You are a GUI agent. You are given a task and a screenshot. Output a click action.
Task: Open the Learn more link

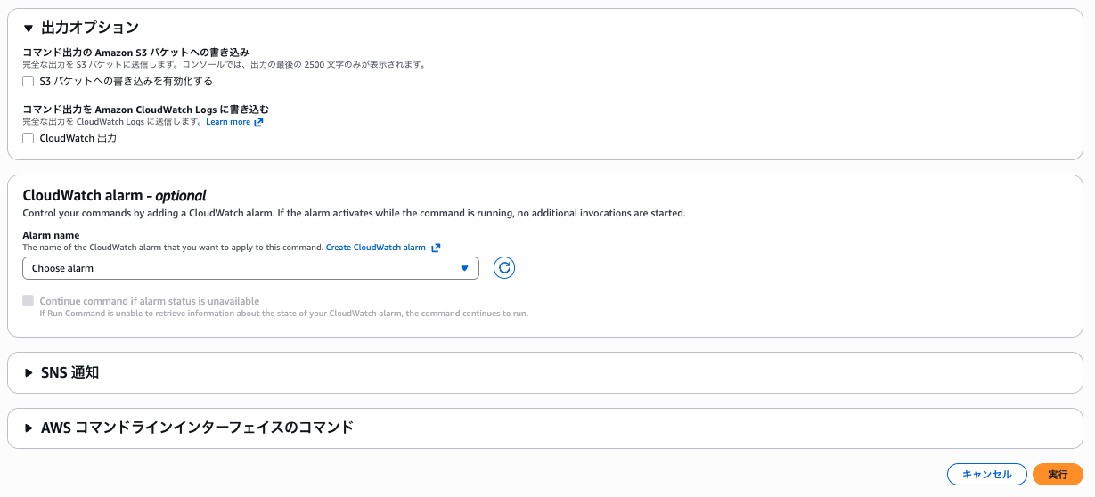228,122
